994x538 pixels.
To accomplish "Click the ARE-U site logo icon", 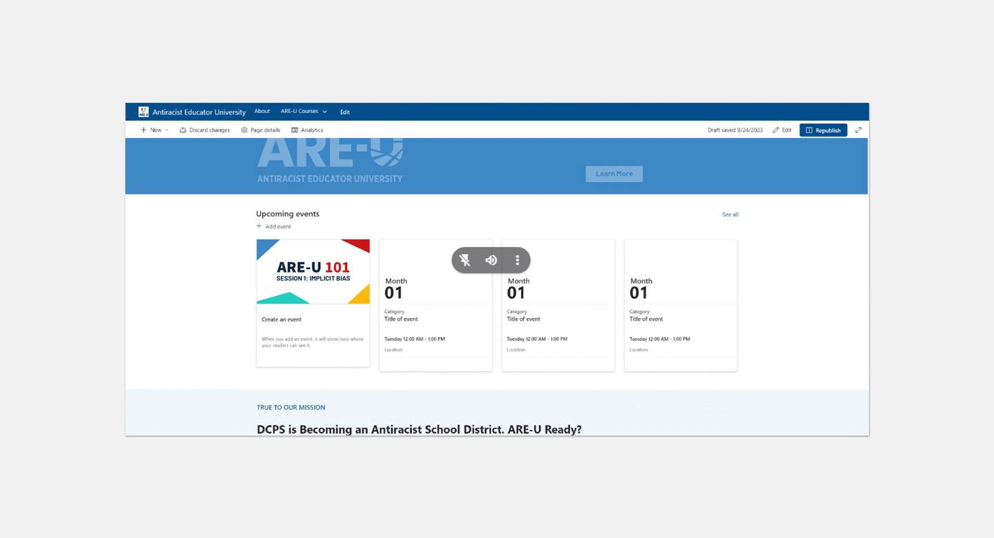I will tap(144, 112).
